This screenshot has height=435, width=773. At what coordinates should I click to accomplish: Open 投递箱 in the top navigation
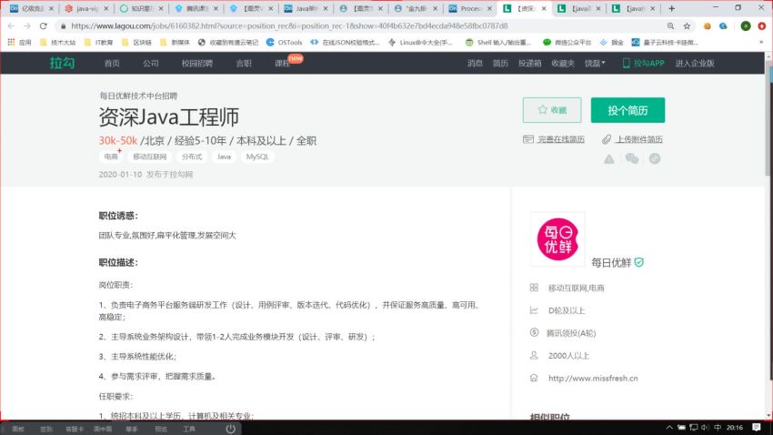[x=530, y=63]
